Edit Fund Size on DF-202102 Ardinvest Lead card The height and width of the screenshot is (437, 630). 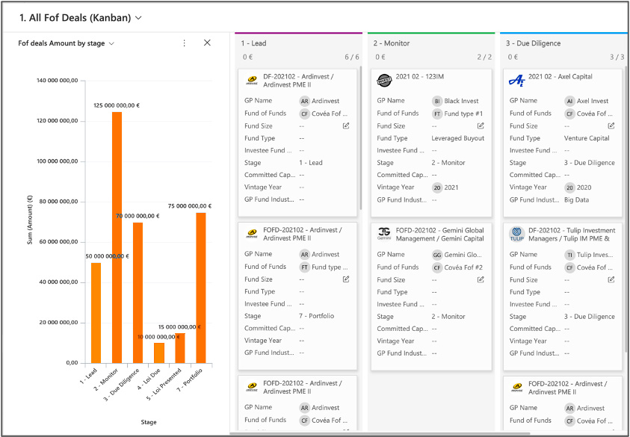tap(346, 125)
